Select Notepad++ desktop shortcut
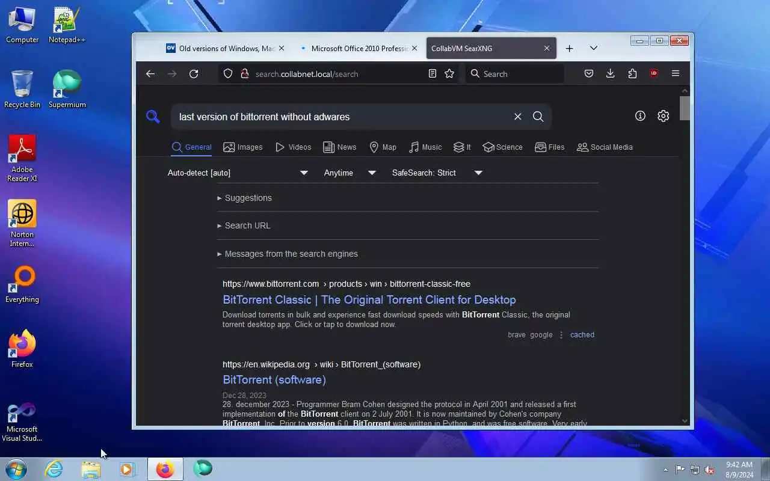The height and width of the screenshot is (481, 770). [67, 25]
